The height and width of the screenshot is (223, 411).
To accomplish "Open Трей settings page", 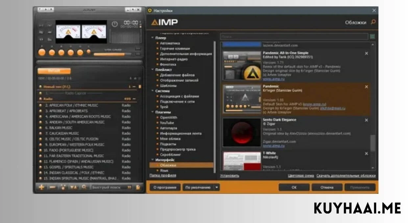I will click(x=164, y=107).
